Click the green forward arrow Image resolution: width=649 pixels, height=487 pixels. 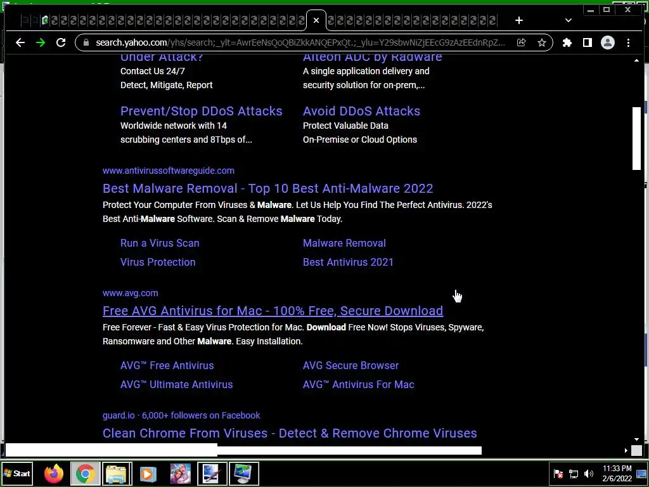(x=41, y=42)
